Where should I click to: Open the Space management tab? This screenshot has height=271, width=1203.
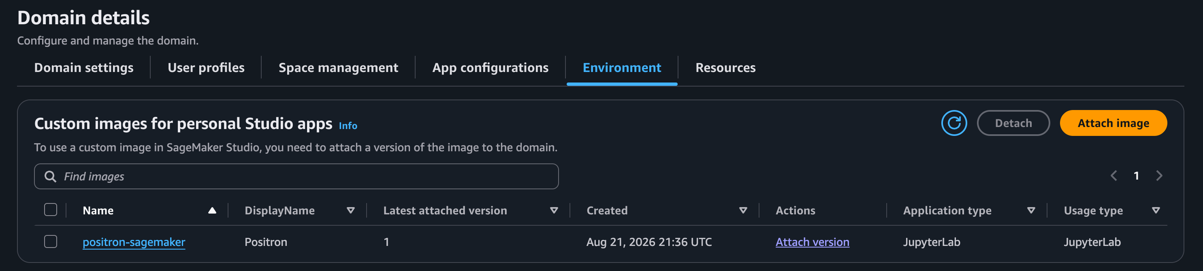(338, 68)
